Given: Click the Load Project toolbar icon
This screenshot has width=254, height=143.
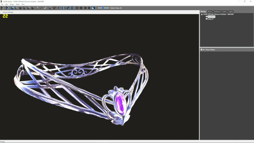Looking at the screenshot, I should click(x=7, y=8).
